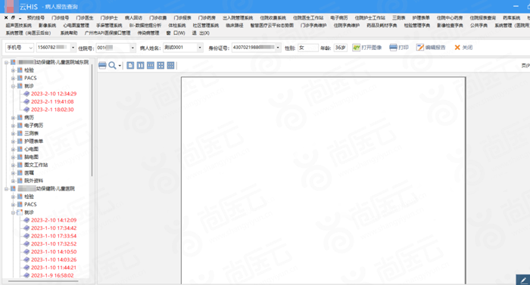Select visit record 2023-2-1 18:02:30
Image resolution: width=530 pixels, height=285 pixels.
tap(52, 110)
